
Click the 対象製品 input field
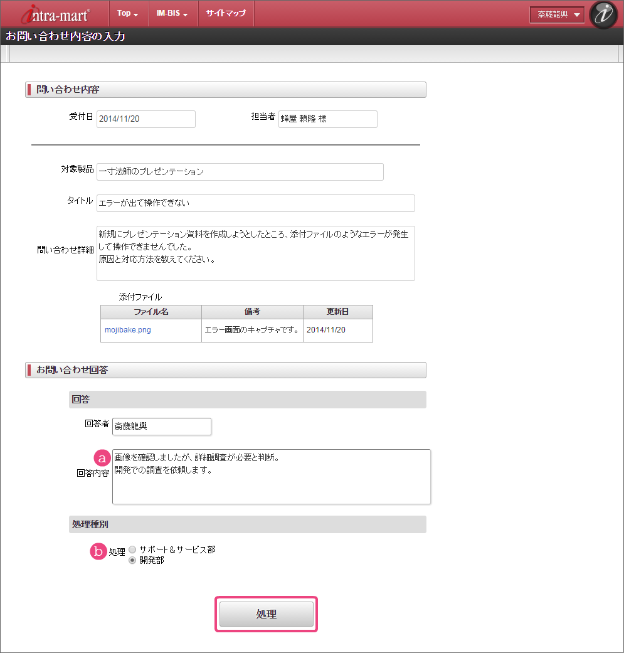pos(240,172)
